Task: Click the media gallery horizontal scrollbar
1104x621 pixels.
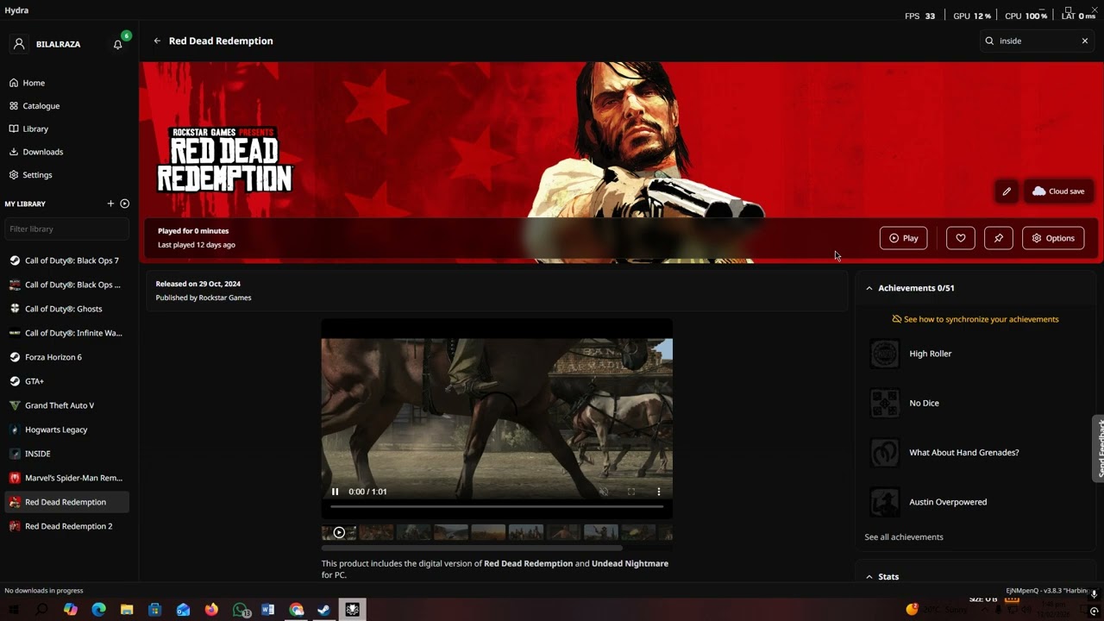Action: [x=472, y=548]
